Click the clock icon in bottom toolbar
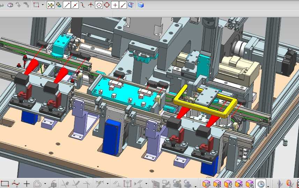 261,183
